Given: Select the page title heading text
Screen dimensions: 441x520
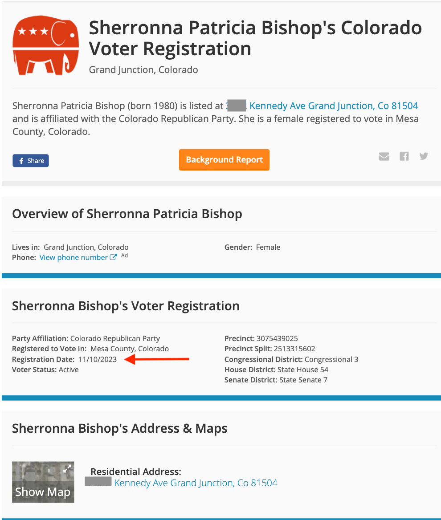Looking at the screenshot, I should [255, 38].
